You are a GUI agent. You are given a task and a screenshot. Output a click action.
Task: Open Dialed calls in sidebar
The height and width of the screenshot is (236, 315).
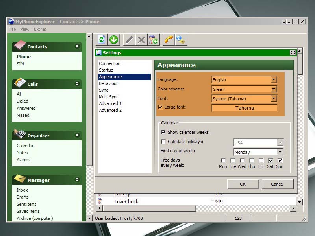click(x=22, y=101)
